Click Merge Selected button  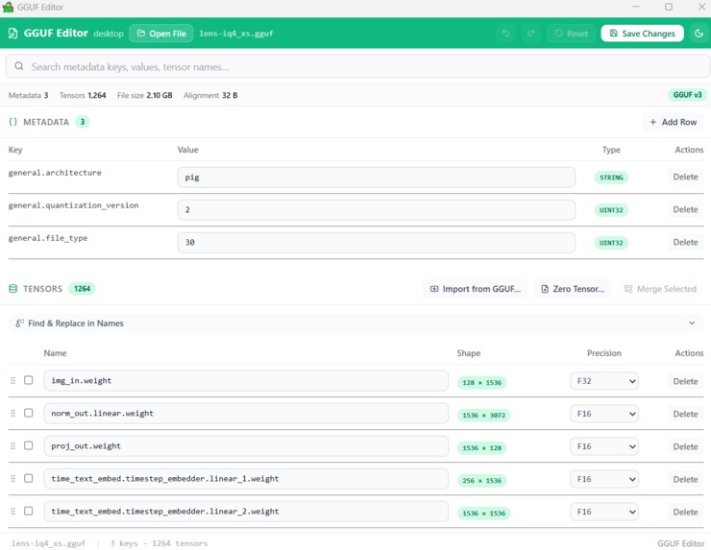[x=660, y=289]
